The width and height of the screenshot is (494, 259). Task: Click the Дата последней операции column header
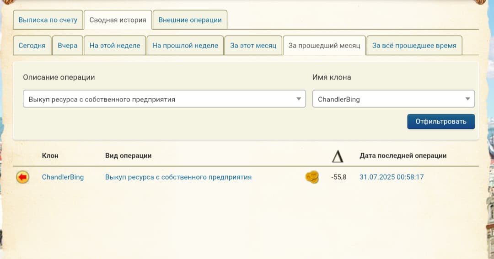click(403, 156)
